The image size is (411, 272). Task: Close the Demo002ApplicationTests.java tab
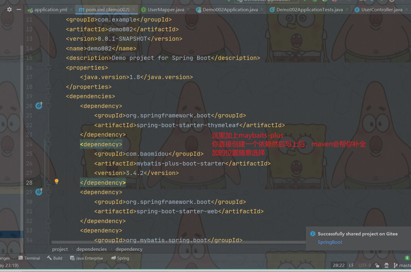click(347, 10)
